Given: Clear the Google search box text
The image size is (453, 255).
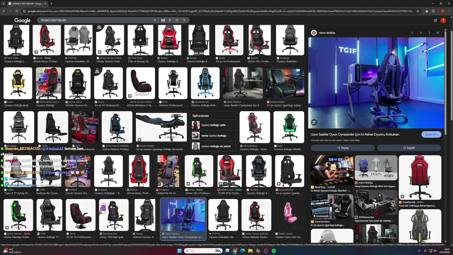Looking at the screenshot, I should pos(155,20).
